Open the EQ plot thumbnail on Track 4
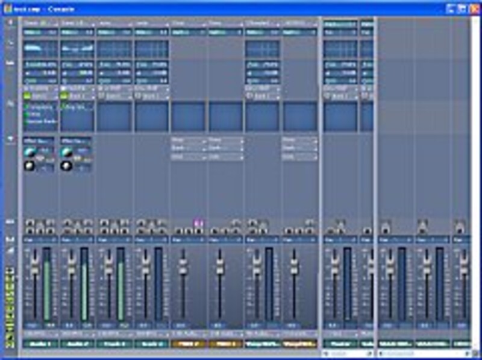The image size is (482, 360). (152, 49)
